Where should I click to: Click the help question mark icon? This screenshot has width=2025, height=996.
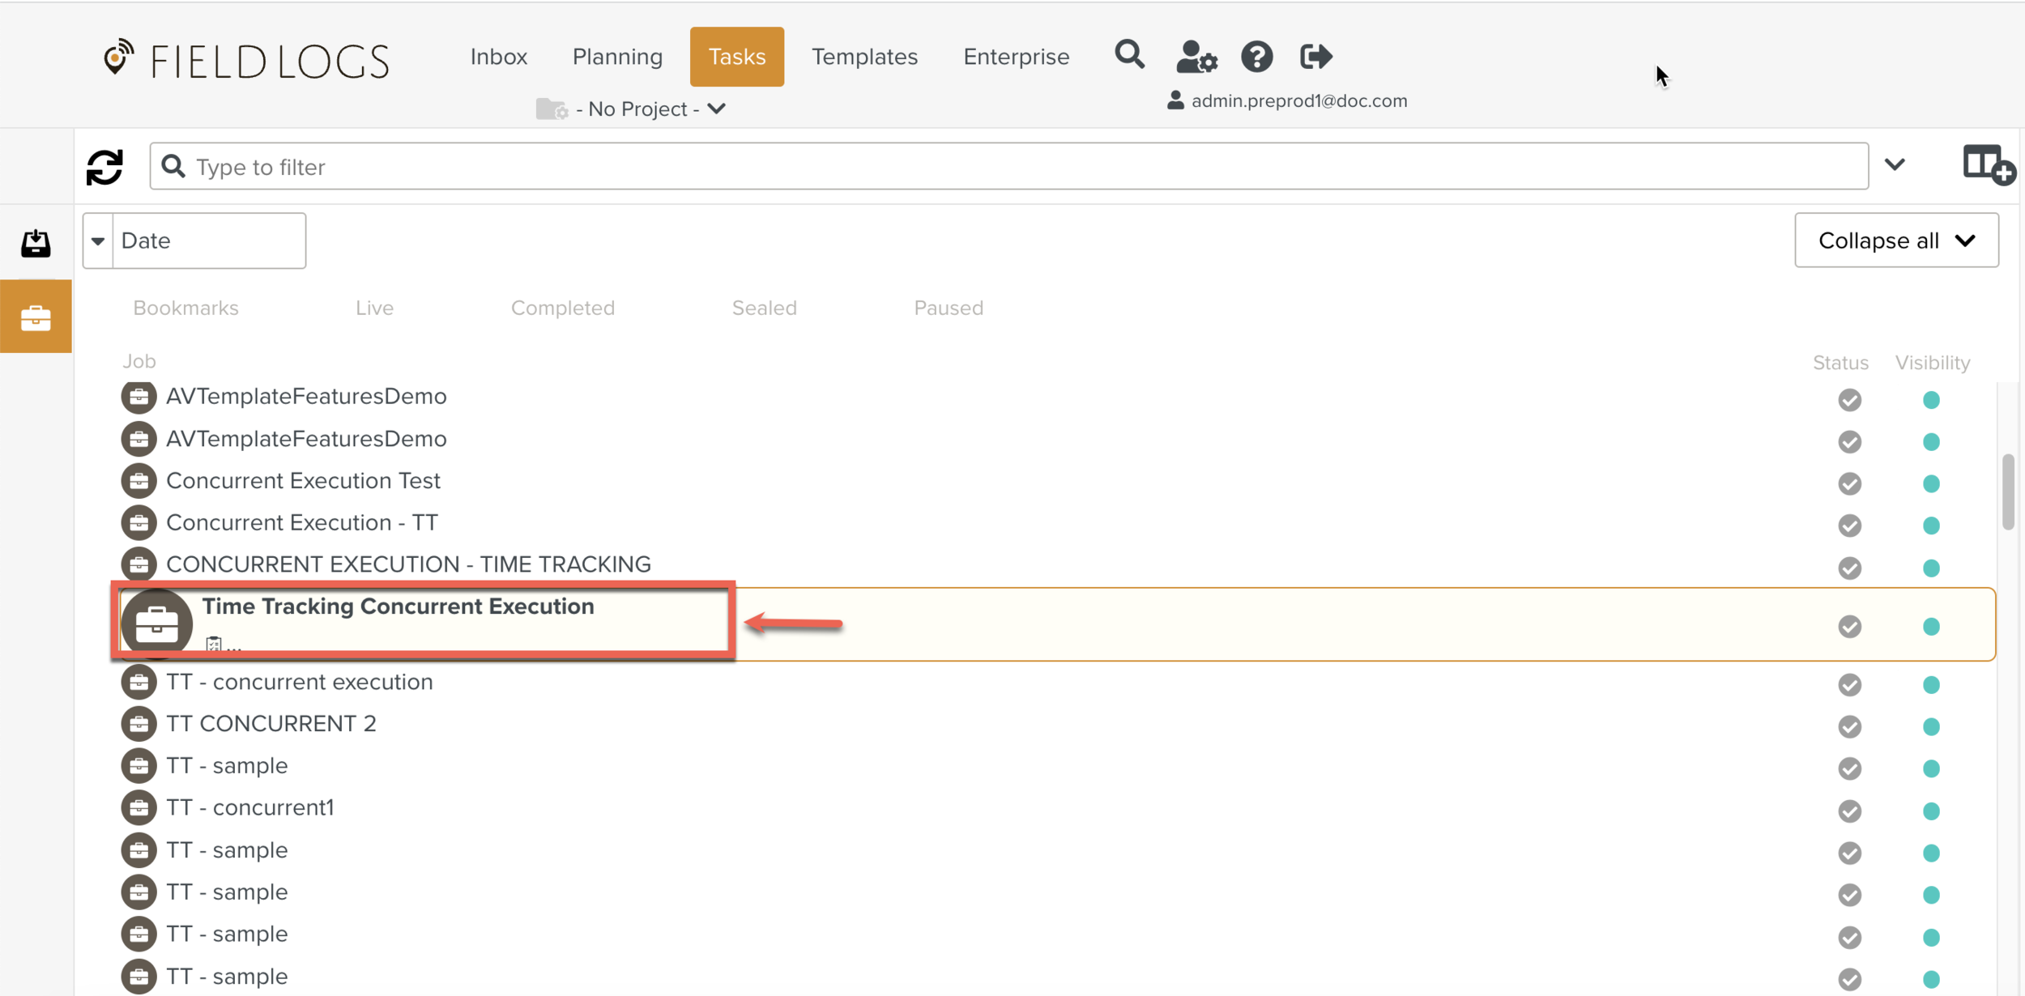pyautogui.click(x=1256, y=57)
